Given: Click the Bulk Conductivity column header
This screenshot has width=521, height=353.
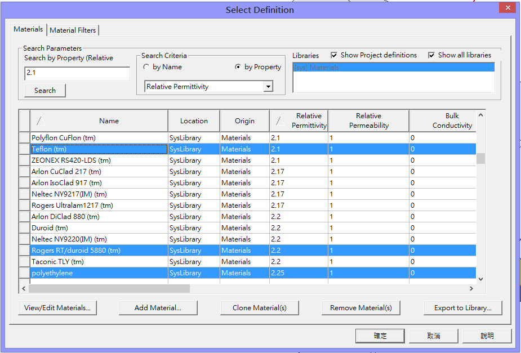Looking at the screenshot, I should pyautogui.click(x=443, y=121).
